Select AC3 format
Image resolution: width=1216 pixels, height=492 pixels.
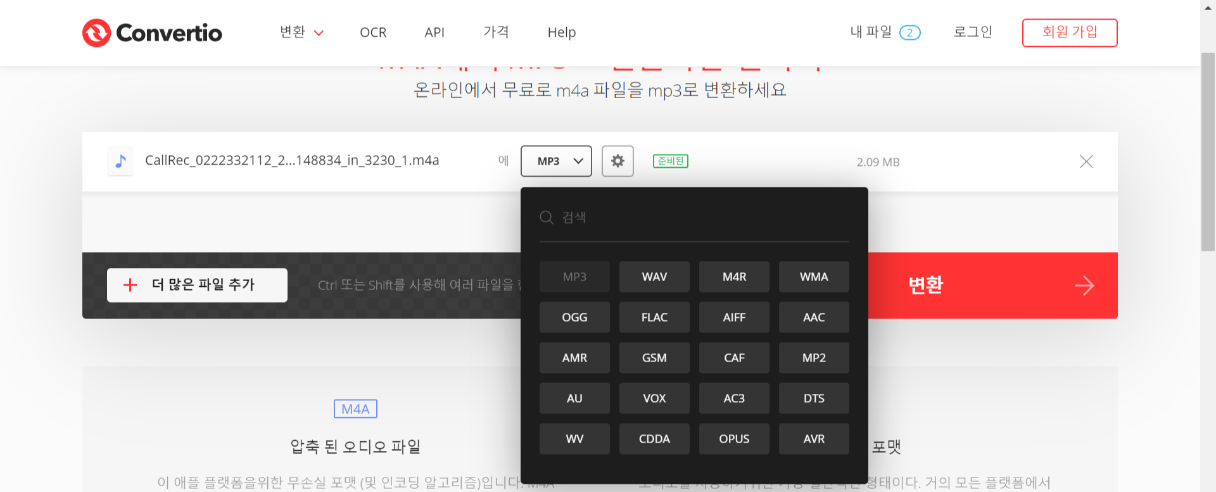click(734, 398)
